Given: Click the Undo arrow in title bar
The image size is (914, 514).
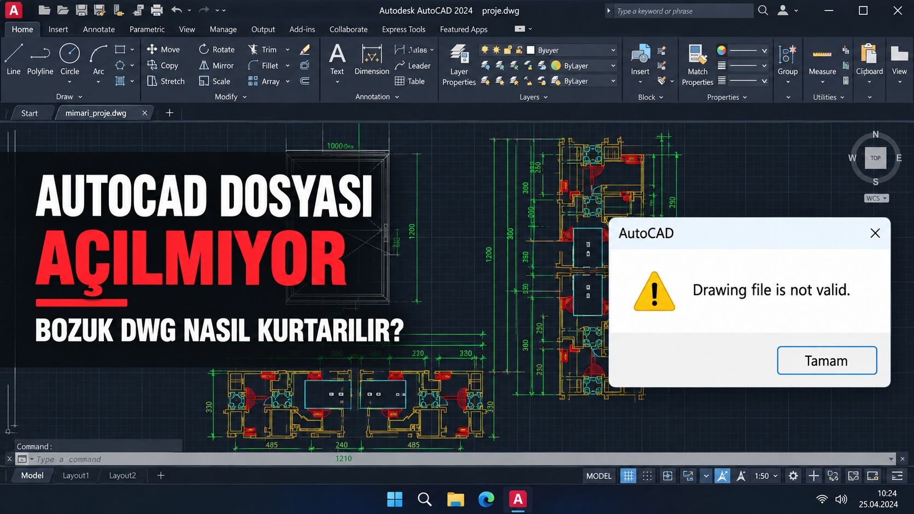Looking at the screenshot, I should [176, 10].
